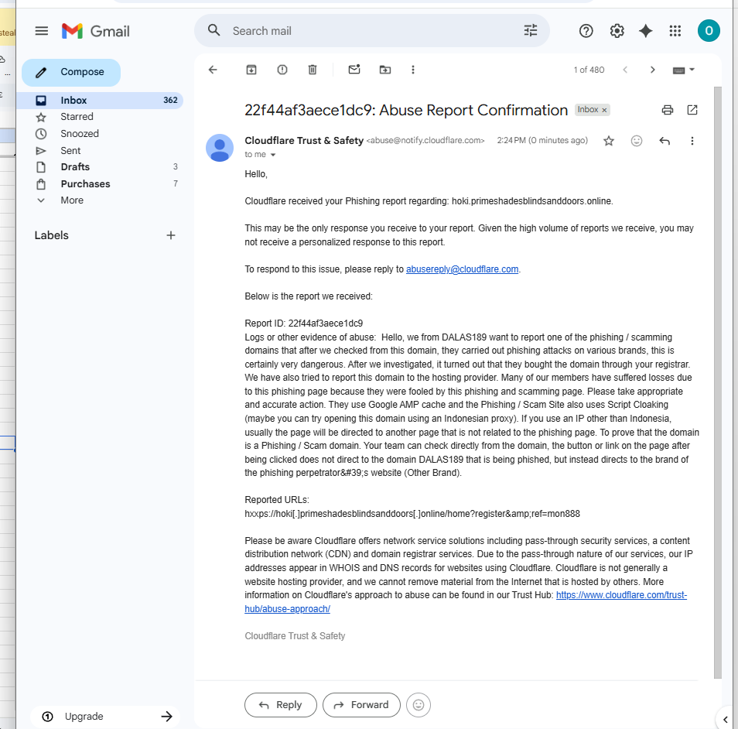The height and width of the screenshot is (729, 738).
Task: Click the Move to folder icon
Action: click(x=385, y=70)
